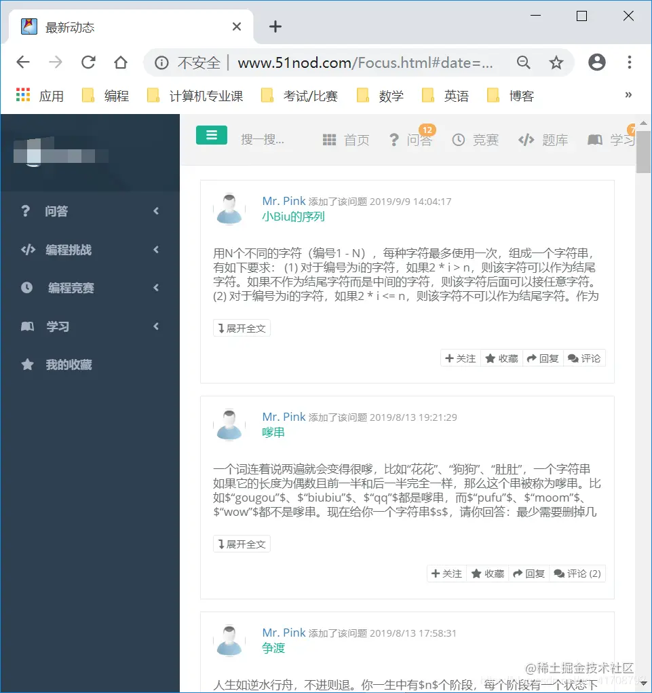The height and width of the screenshot is (693, 652).
Task: Reload the page with Chrome refresh icon
Action: pyautogui.click(x=88, y=62)
